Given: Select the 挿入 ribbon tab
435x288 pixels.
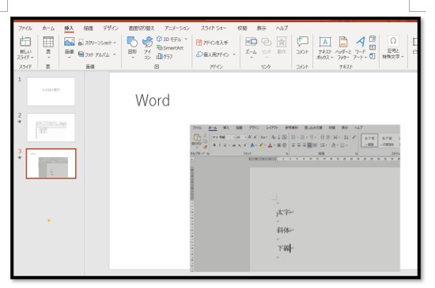Looking at the screenshot, I should 69,28.
